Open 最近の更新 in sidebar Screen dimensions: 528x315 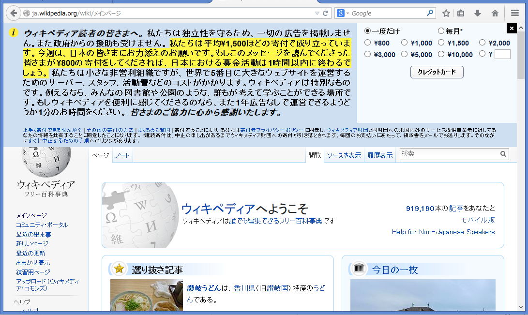pos(30,253)
